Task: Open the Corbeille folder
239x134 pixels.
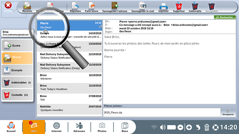Action: (x=17, y=95)
